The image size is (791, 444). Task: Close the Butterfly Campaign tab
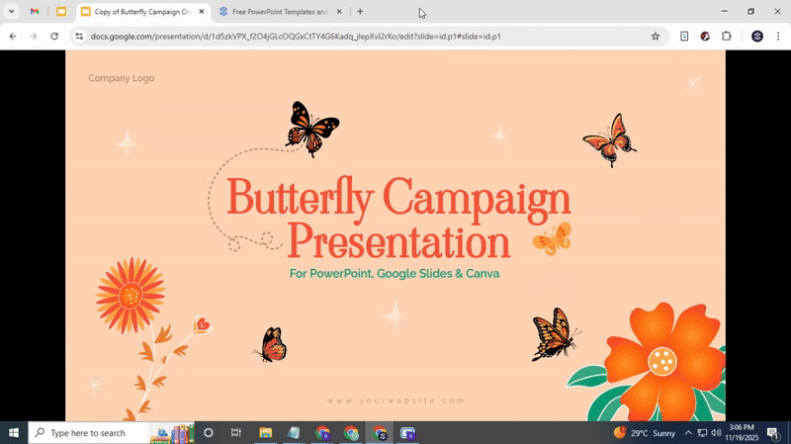pos(202,12)
